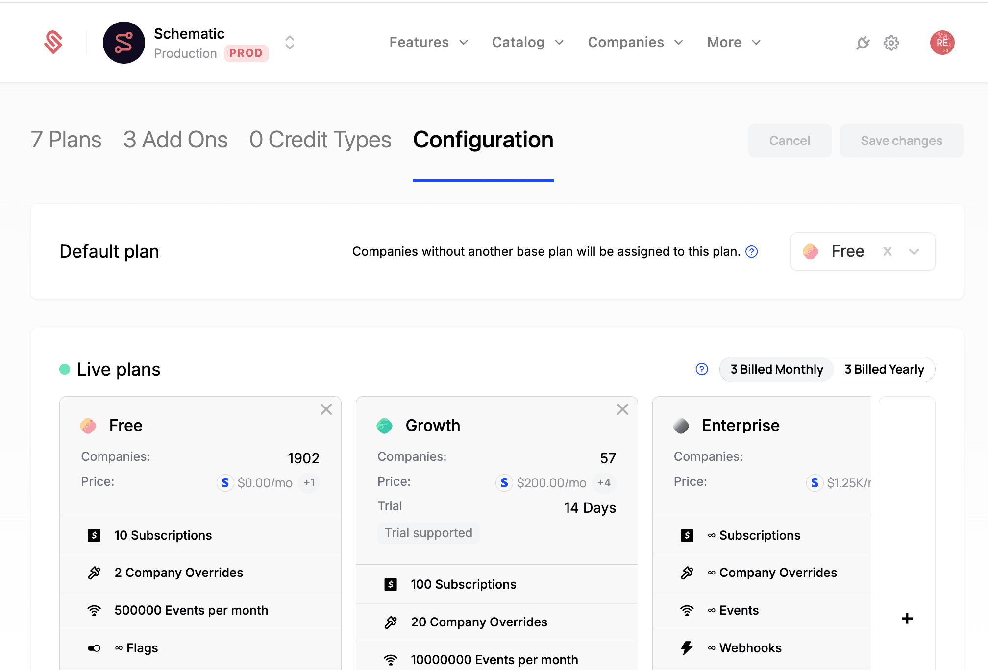Go to the 7 Plans tab
The height and width of the screenshot is (670, 988).
point(66,140)
